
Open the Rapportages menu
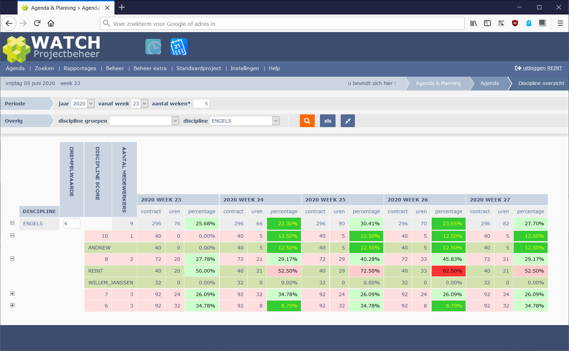tap(80, 68)
